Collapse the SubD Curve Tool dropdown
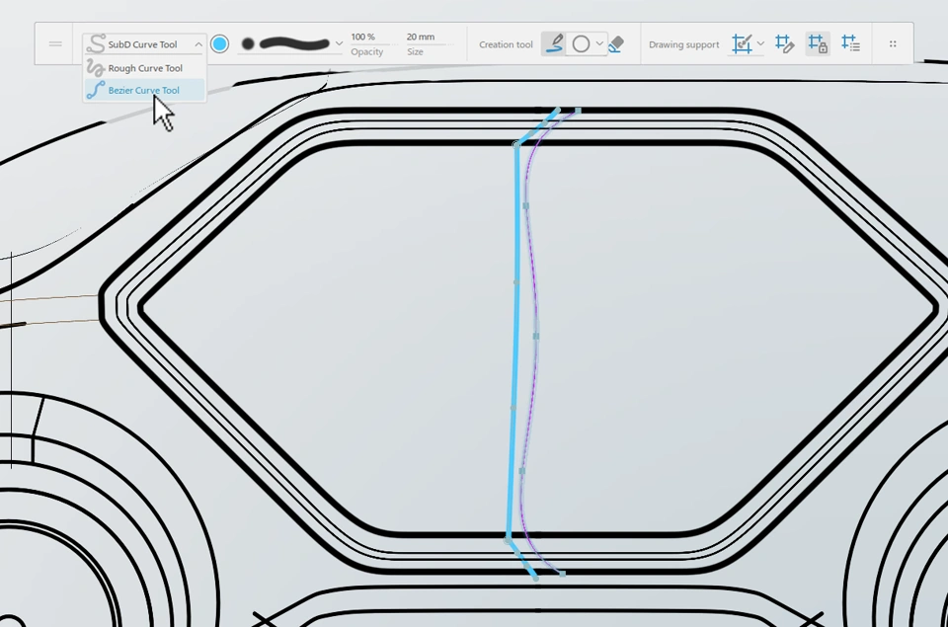948x627 pixels. point(197,44)
